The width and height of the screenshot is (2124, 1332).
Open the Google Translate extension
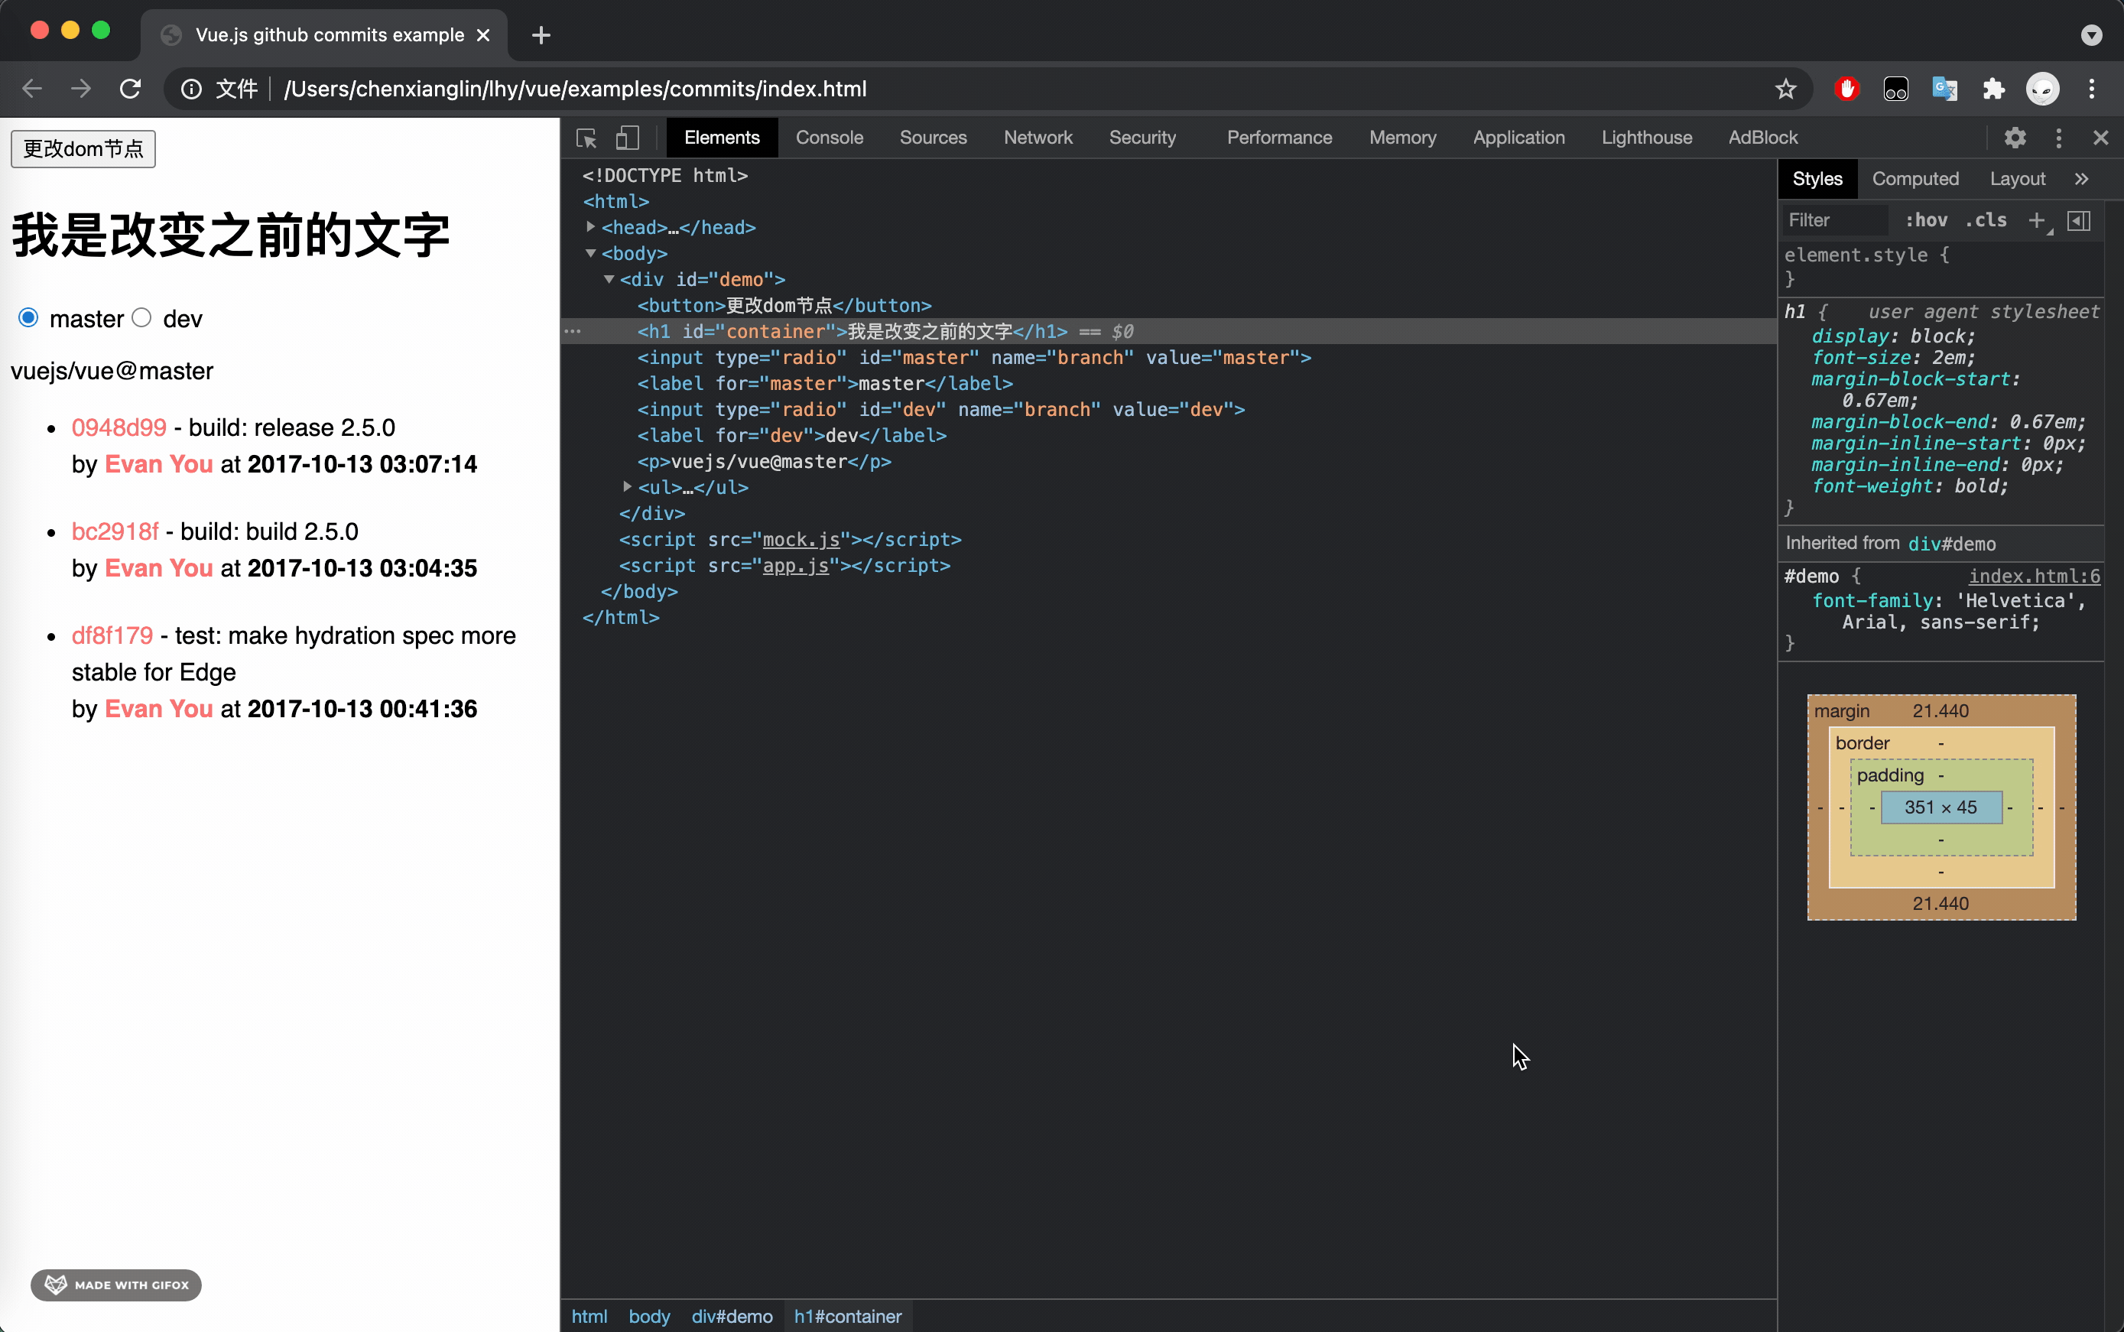[x=1944, y=88]
